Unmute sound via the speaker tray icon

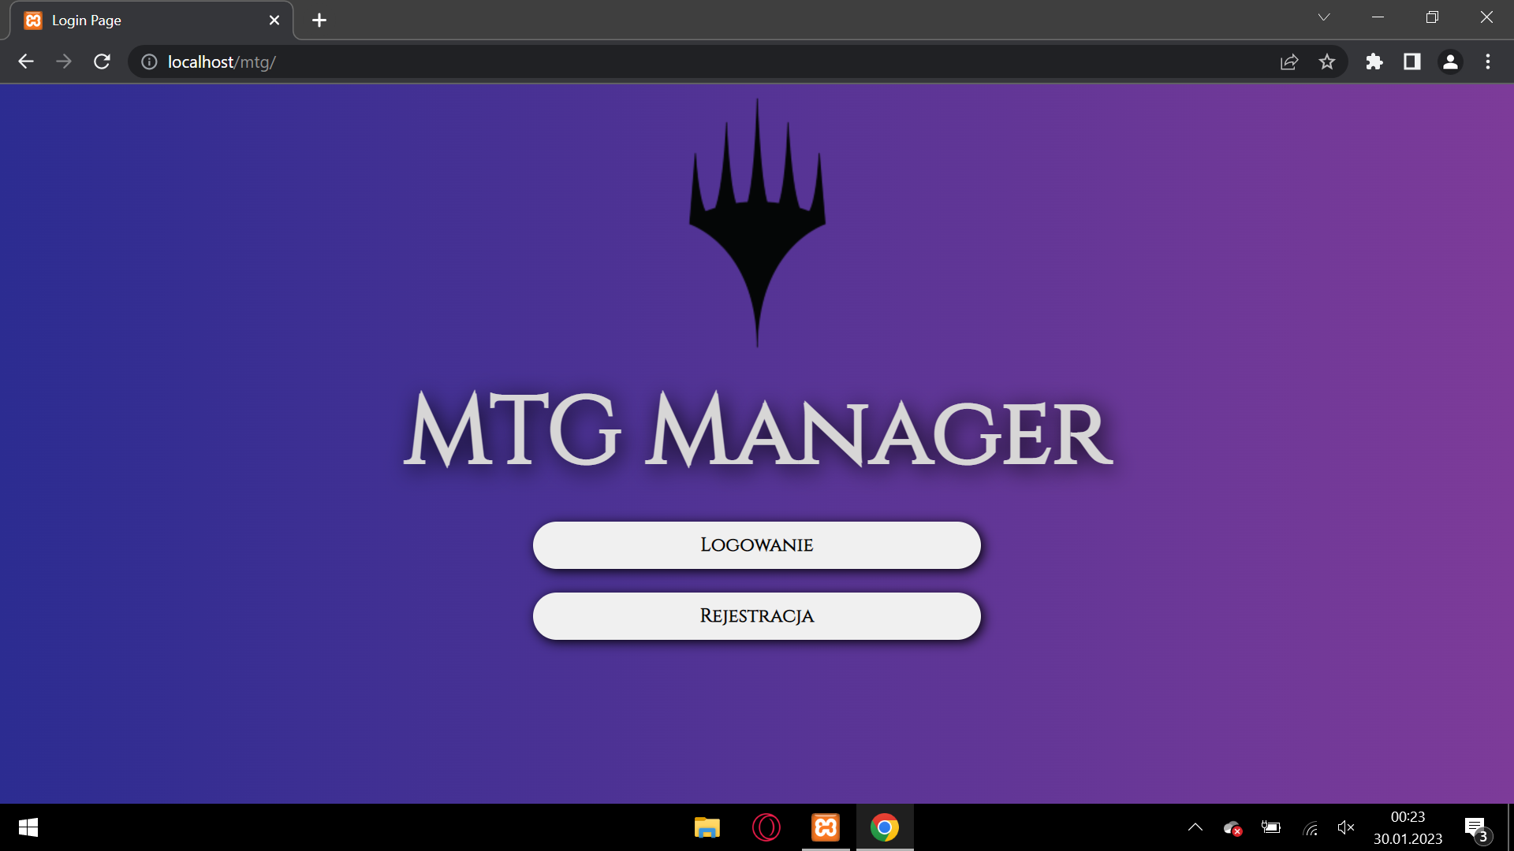[x=1347, y=827]
